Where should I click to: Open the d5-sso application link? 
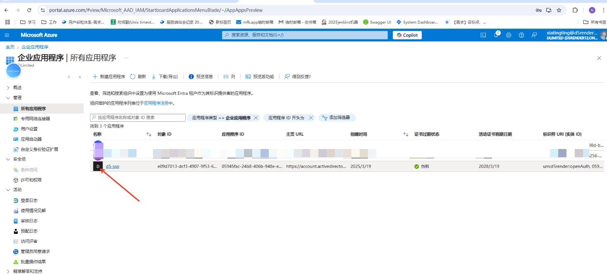(x=112, y=166)
